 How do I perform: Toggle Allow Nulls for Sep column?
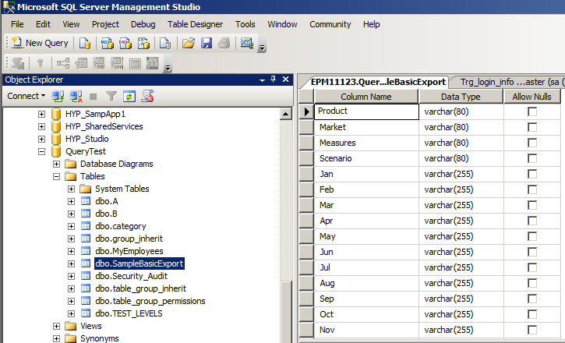(531, 299)
